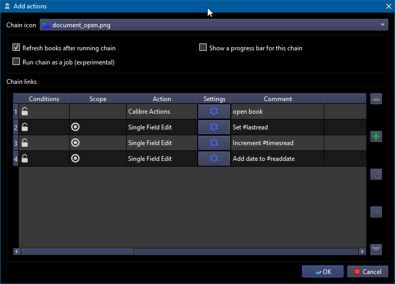The width and height of the screenshot is (395, 284).
Task: Enable Run chain as a job (experimental)
Action: (16, 61)
